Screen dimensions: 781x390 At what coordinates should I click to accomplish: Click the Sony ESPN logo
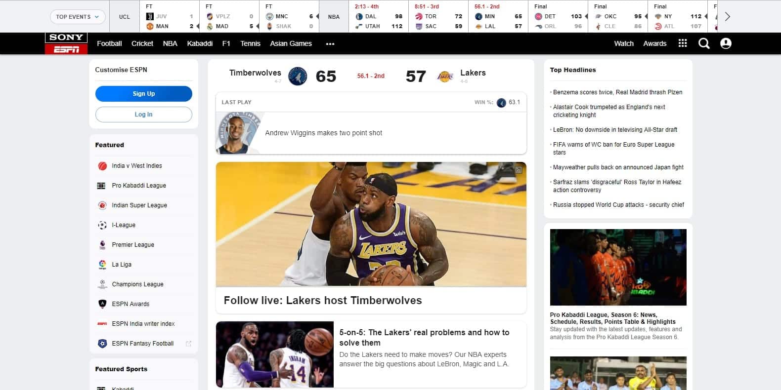pyautogui.click(x=66, y=43)
